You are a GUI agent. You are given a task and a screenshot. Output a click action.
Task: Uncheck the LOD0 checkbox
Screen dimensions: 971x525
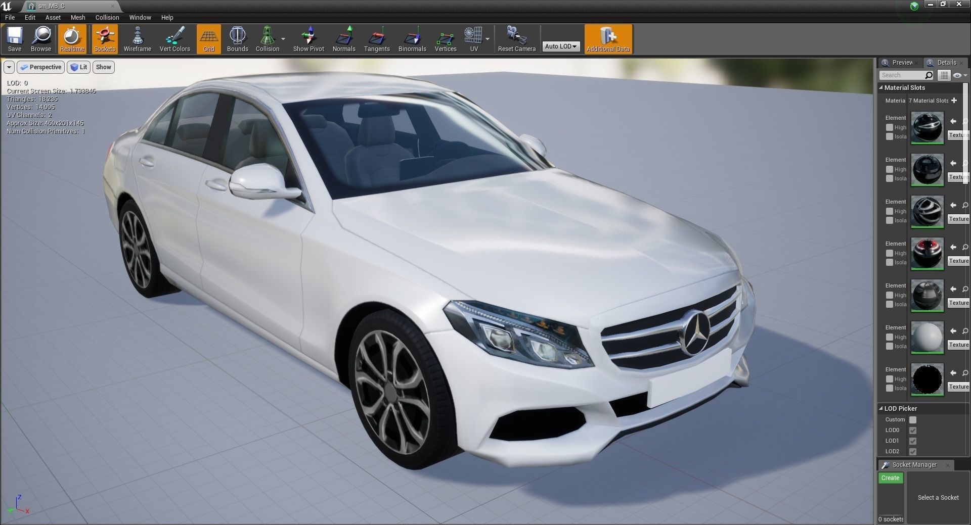(913, 431)
